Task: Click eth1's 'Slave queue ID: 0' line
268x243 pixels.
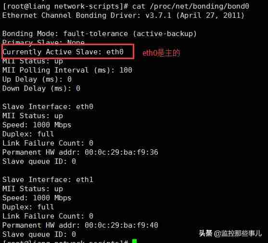Action: pyautogui.click(x=39, y=234)
